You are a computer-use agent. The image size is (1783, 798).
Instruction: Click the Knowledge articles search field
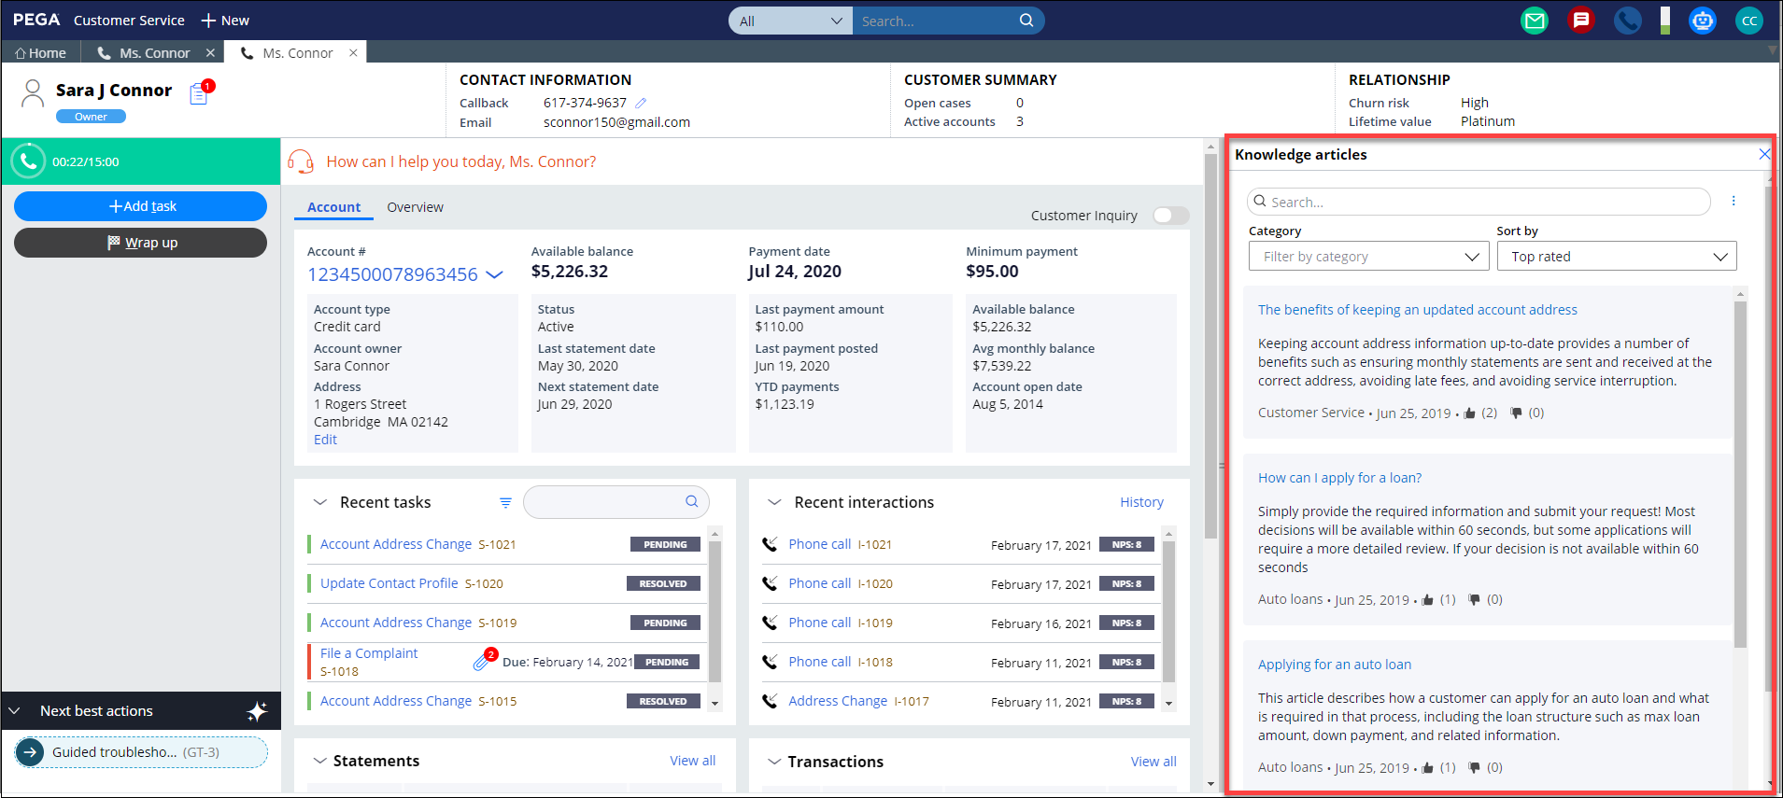tap(1480, 202)
